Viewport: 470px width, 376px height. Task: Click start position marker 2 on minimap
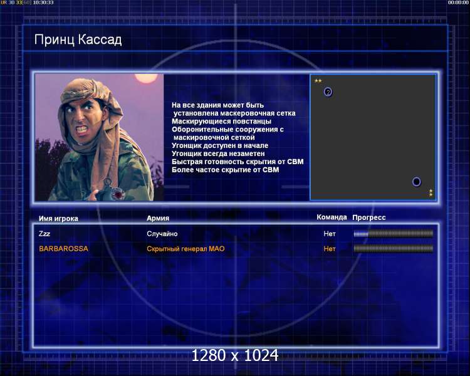click(x=328, y=91)
